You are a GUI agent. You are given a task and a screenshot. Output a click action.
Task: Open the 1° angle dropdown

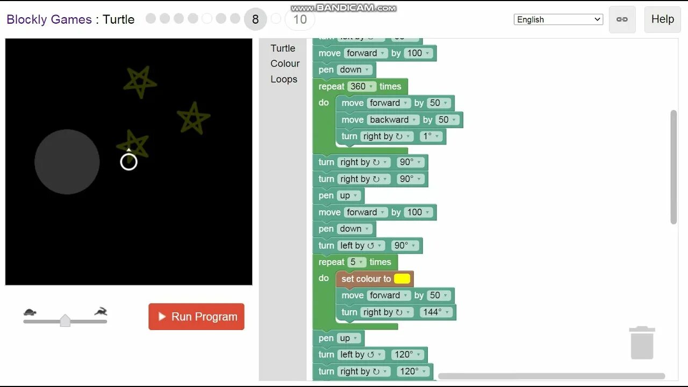click(431, 137)
